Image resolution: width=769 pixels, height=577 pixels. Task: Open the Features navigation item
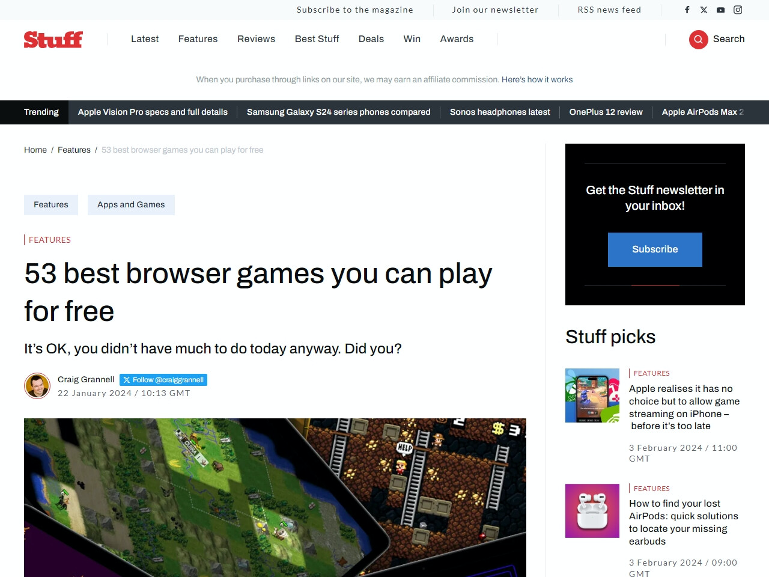tap(198, 39)
